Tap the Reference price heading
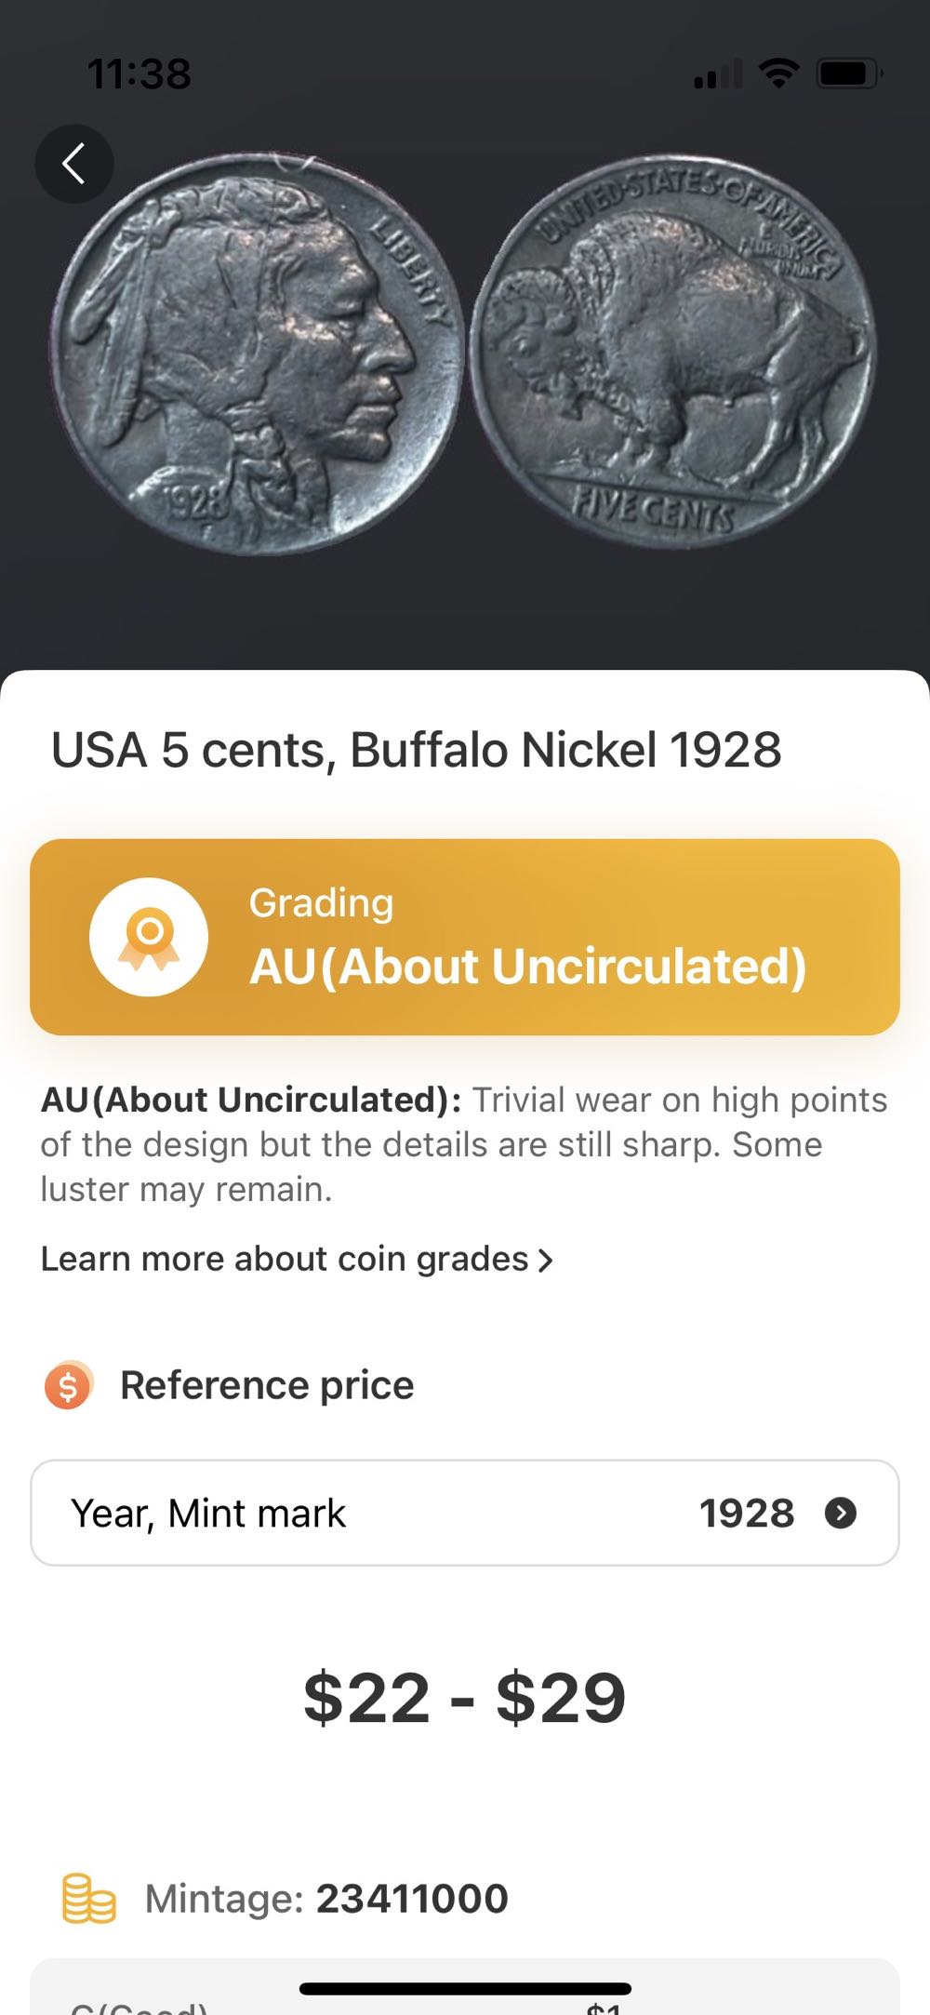This screenshot has height=2015, width=930. click(267, 1385)
